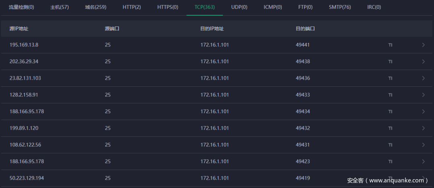The width and height of the screenshot is (434, 188).
Task: Click TI icon for destination port 49423 row
Action: (x=390, y=162)
